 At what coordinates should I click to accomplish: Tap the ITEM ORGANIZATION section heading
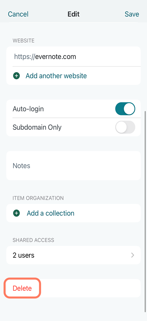pyautogui.click(x=38, y=198)
